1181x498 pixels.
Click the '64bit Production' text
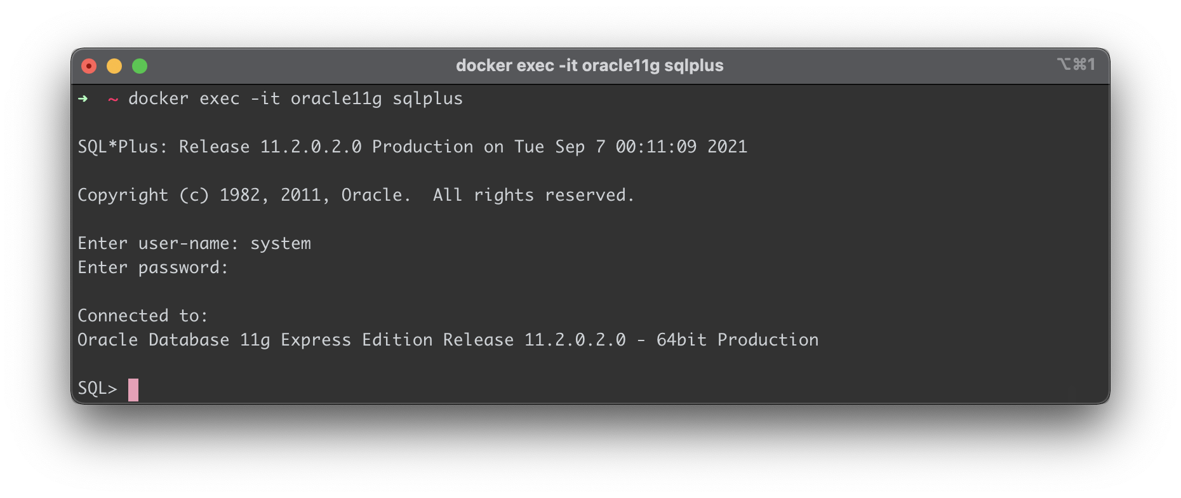pos(738,340)
